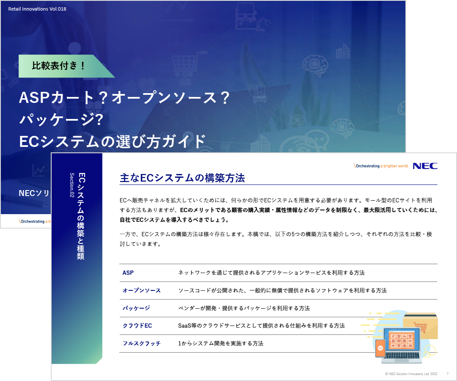Click the 'パッケージ?' title line
Image resolution: width=457 pixels, height=381 pixels.
[61, 119]
